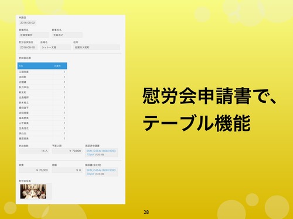
Task: Click the 慰労会実施日 date field 2016-08-18
Action: click(x=28, y=47)
